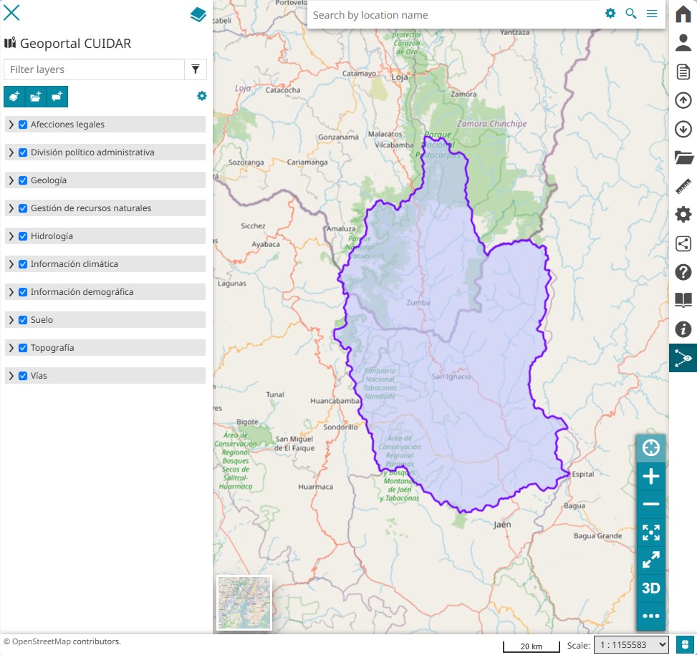
Task: Expand the Topografía layer group
Action: point(11,348)
